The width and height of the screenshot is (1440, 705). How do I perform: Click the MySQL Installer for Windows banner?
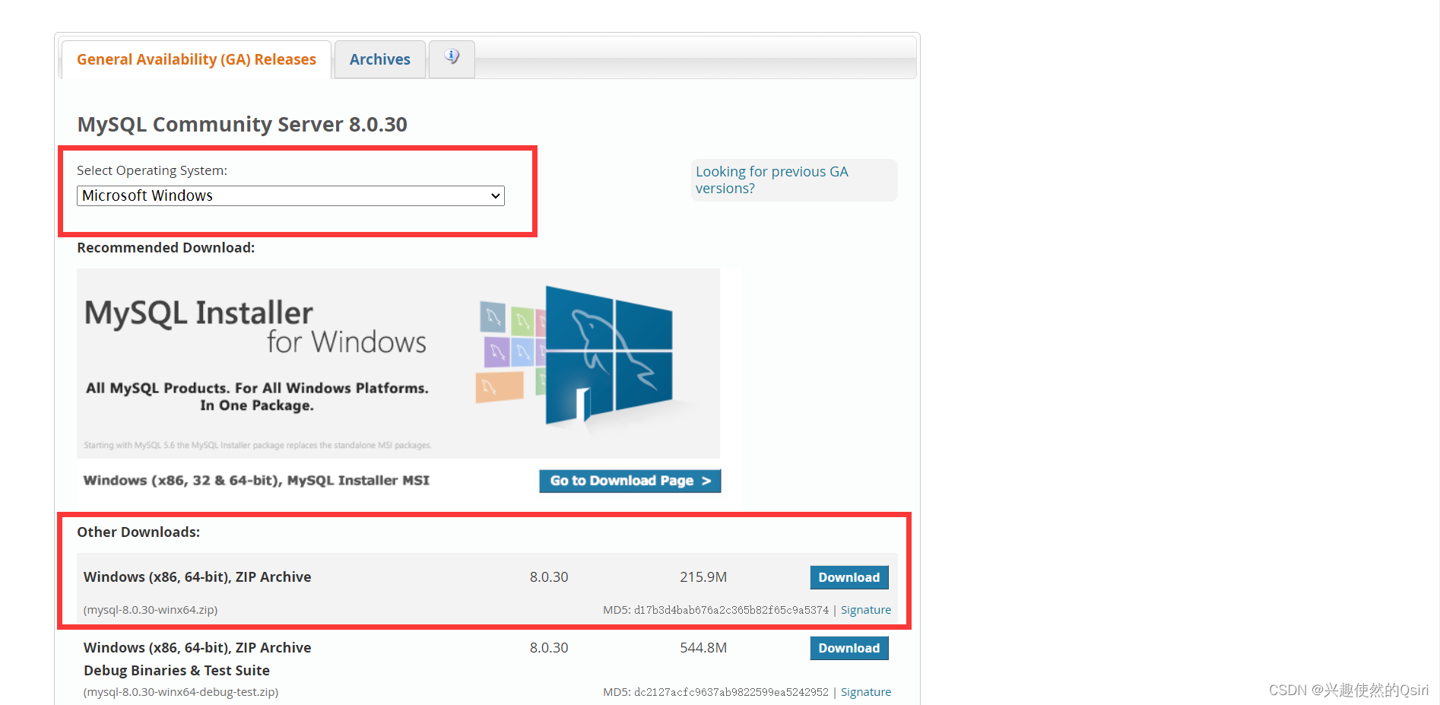point(398,364)
